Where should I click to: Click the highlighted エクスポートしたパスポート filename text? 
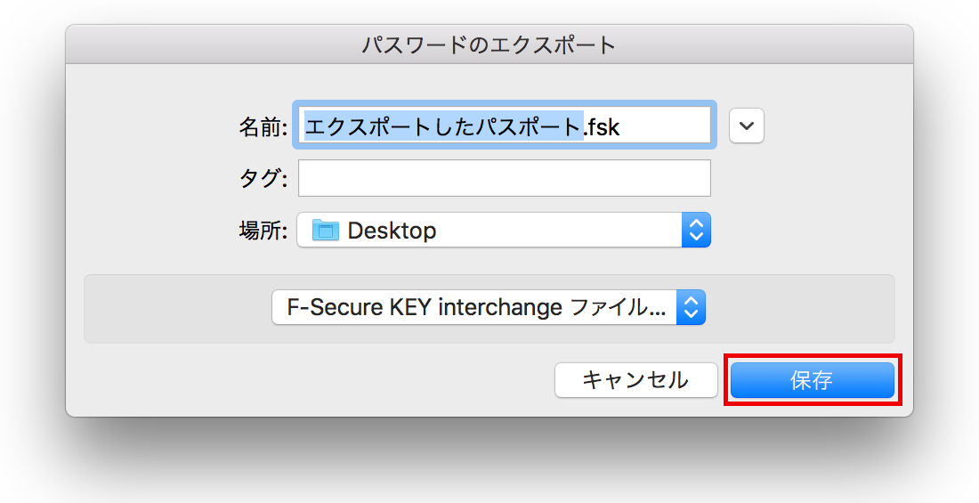[443, 126]
